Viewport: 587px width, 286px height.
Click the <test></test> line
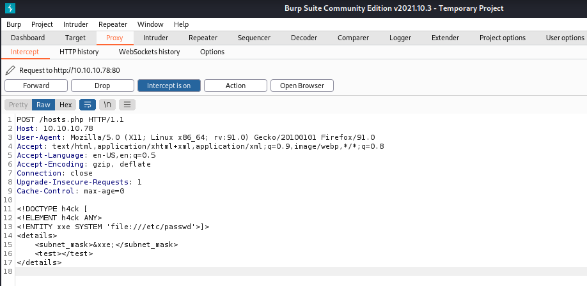(64, 254)
